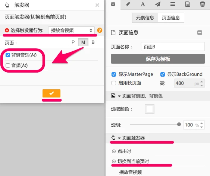
Task: Click the 保存为模板 button
Action: (x=158, y=59)
